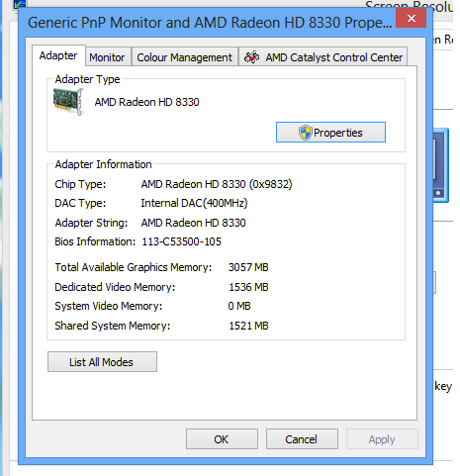This screenshot has height=476, width=460.
Task: Click the AMD Catalyst tab icon
Action: tap(251, 57)
